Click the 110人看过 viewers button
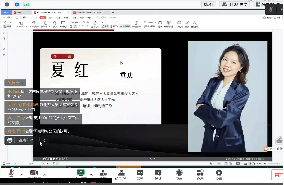 point(234,4)
